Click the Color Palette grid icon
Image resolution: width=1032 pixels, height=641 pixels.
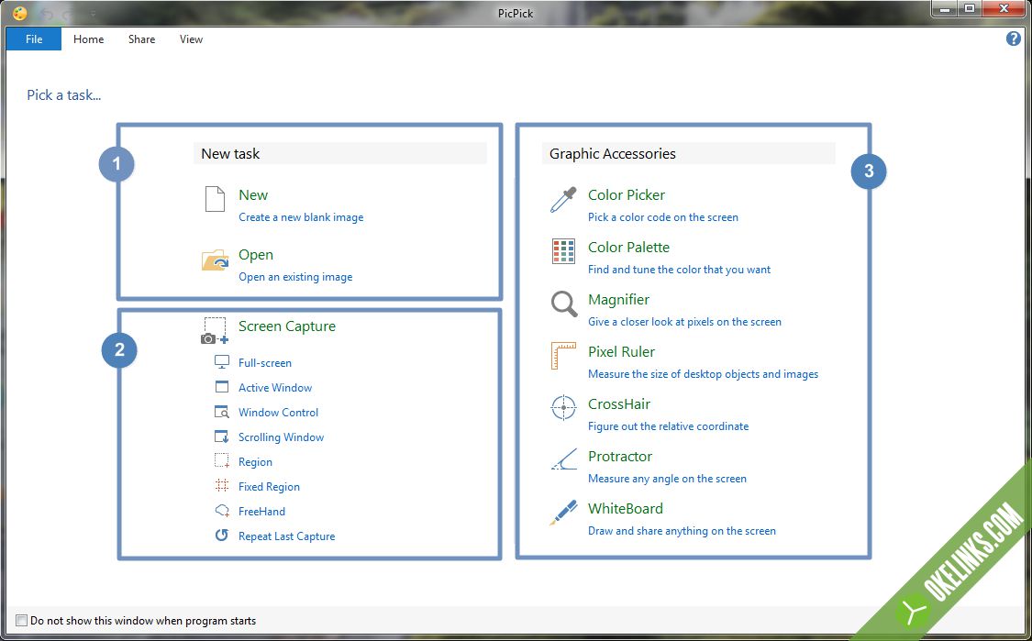(563, 251)
